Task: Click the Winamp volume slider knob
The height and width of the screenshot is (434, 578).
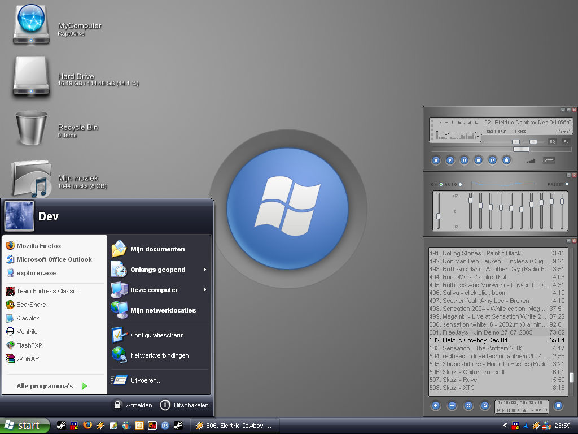Action: pyautogui.click(x=516, y=142)
